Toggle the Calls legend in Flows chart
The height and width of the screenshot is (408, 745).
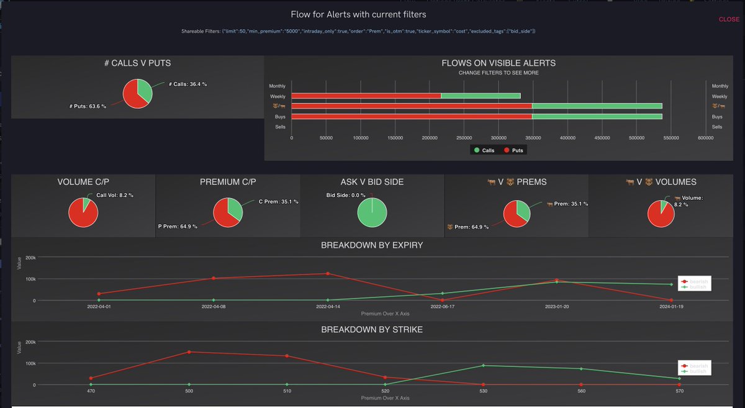coord(484,150)
